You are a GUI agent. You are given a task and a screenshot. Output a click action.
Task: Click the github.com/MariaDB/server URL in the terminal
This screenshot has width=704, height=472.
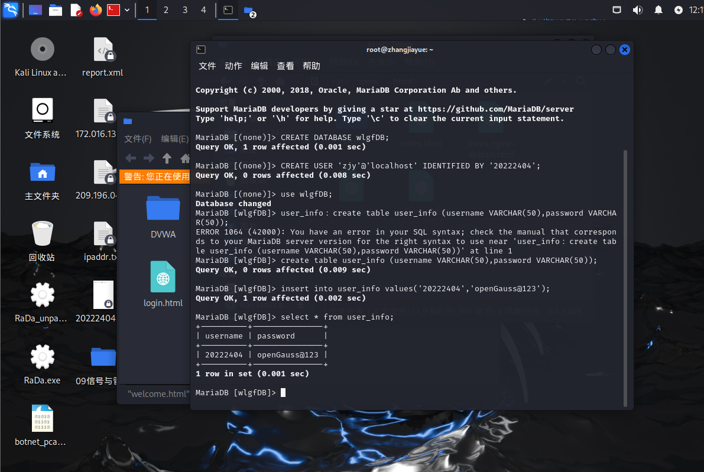point(496,109)
